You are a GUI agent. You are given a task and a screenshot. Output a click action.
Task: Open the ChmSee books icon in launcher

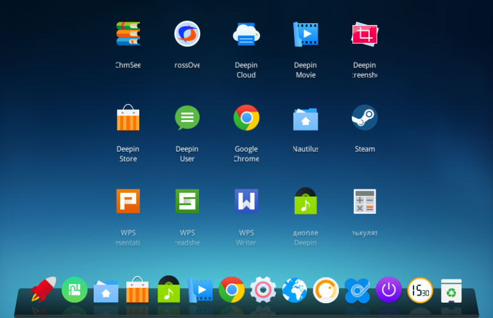tap(128, 33)
